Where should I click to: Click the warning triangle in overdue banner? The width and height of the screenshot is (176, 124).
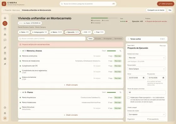pos(20,44)
